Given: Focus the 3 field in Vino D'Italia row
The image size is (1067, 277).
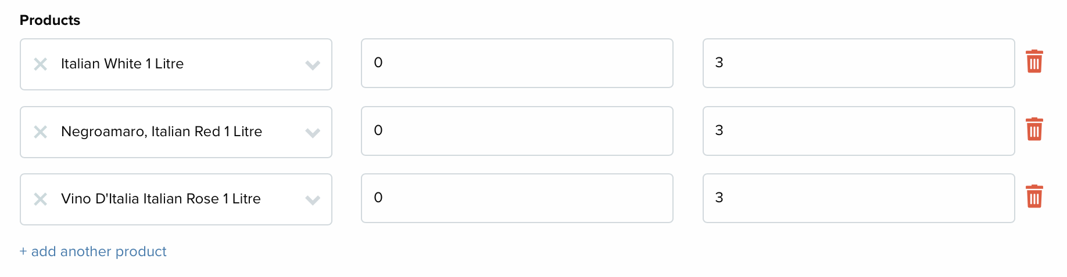Looking at the screenshot, I should pos(858,198).
